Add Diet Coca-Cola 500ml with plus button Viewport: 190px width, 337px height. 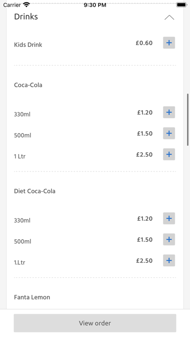click(169, 239)
